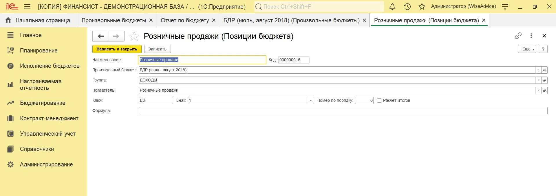This screenshot has width=556, height=196.
Task: Switch to Отчет по бюджету tab
Action: click(x=185, y=20)
